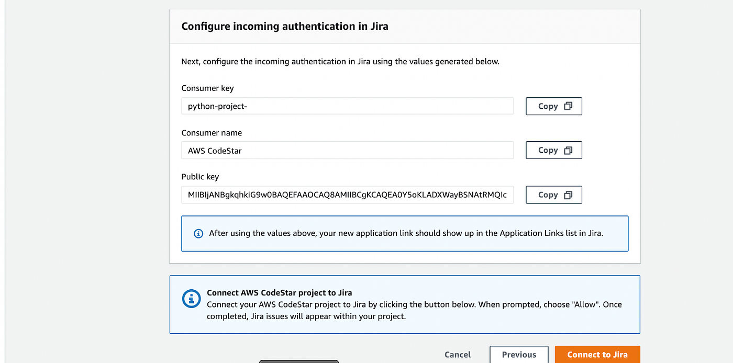
Task: Select the Public key text field
Action: 347,195
